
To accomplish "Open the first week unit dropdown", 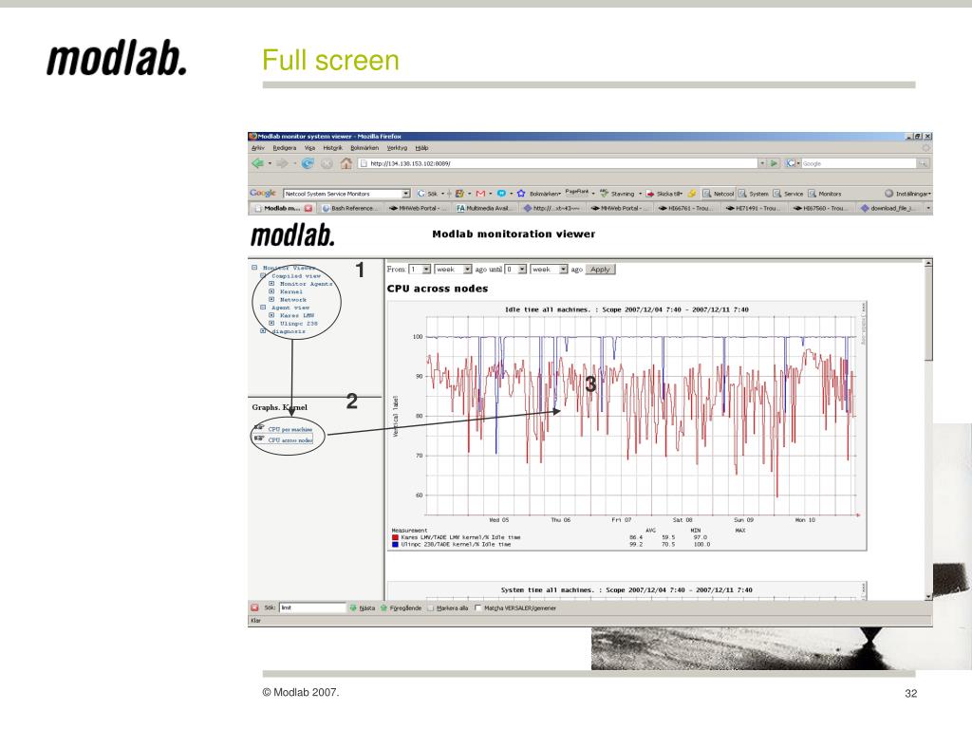I will click(453, 269).
